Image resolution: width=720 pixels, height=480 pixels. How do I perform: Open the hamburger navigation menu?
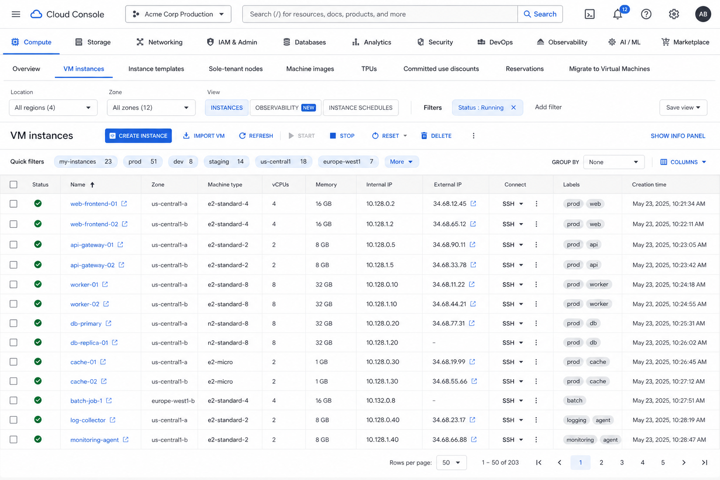[16, 14]
